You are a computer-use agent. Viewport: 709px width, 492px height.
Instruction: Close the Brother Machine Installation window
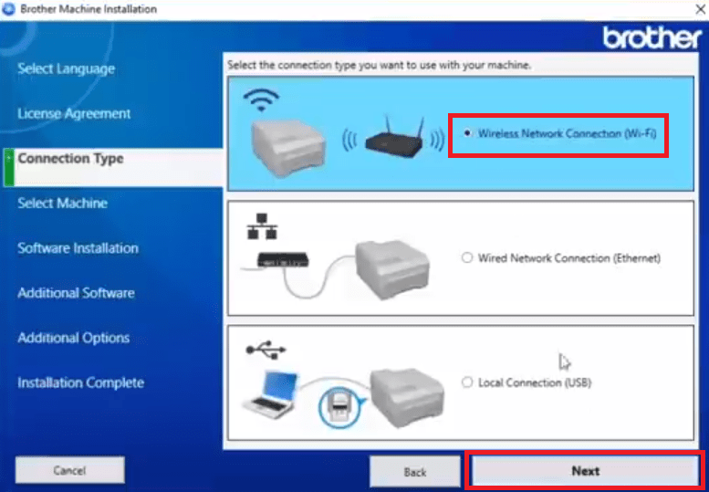pos(700,9)
